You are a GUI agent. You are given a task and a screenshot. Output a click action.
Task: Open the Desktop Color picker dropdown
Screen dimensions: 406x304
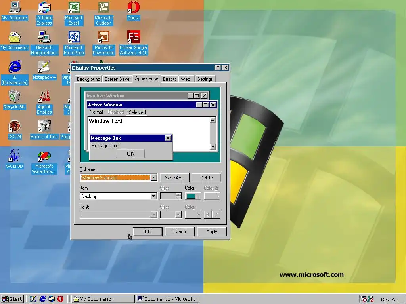point(199,196)
